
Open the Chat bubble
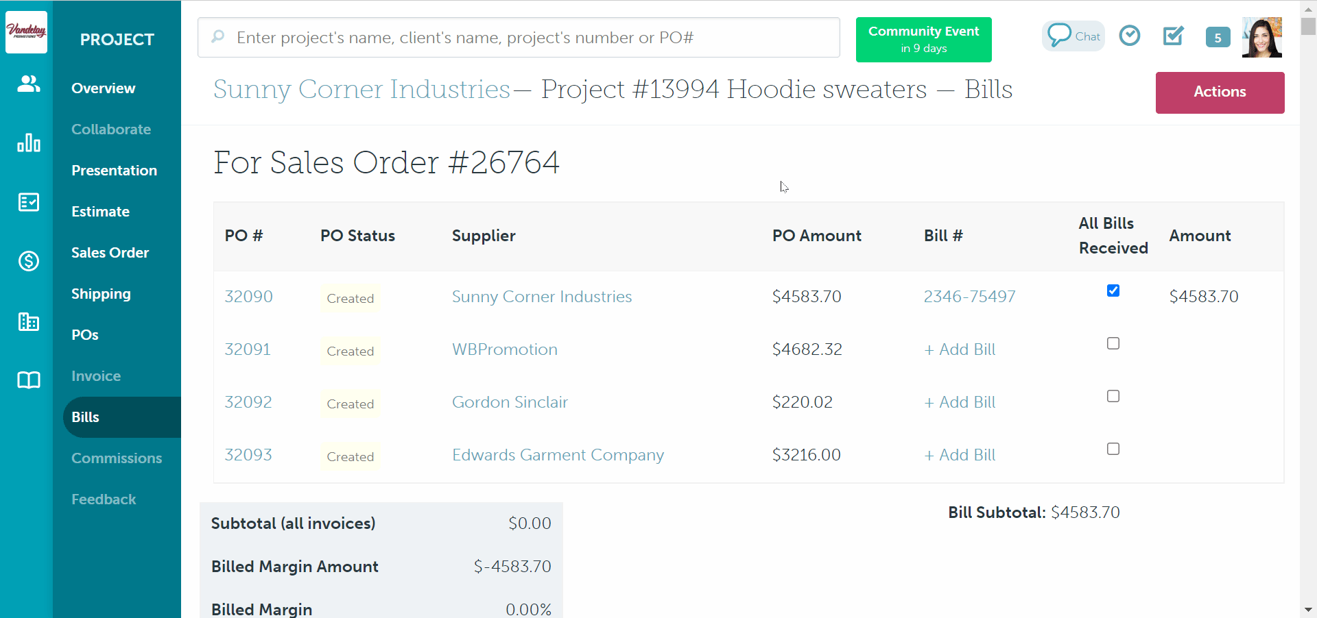pos(1073,36)
